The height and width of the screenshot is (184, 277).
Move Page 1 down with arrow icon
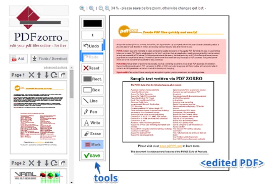pos(47,75)
